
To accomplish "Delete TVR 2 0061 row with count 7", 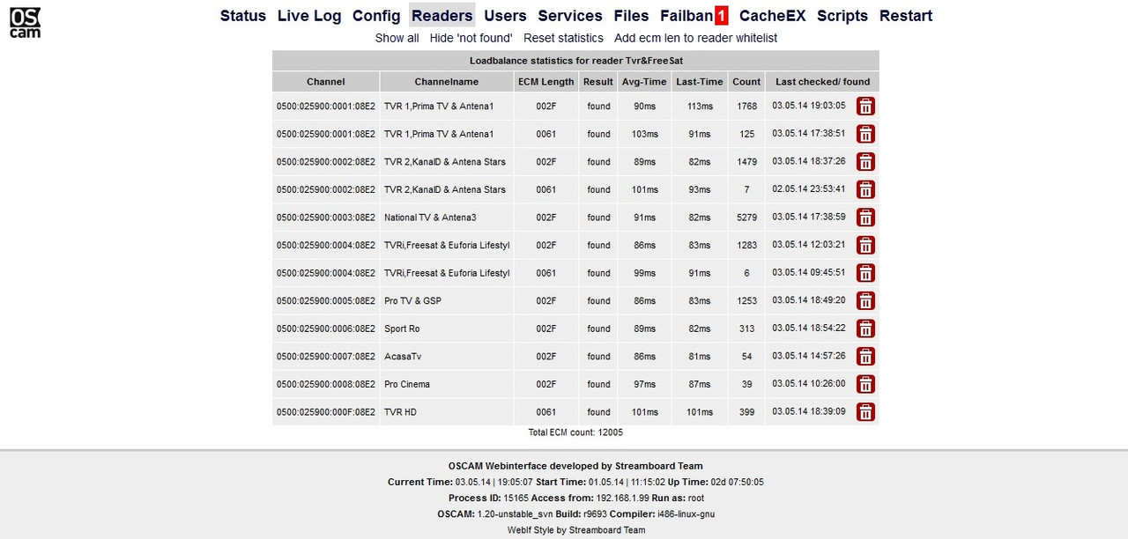I will pyautogui.click(x=866, y=189).
